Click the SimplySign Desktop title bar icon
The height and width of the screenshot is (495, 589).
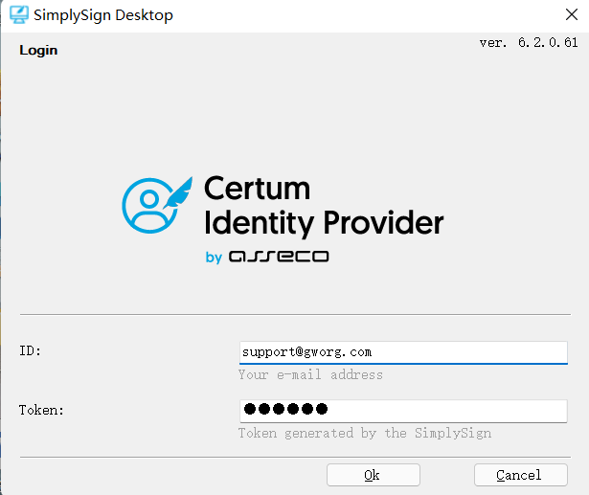point(18,15)
